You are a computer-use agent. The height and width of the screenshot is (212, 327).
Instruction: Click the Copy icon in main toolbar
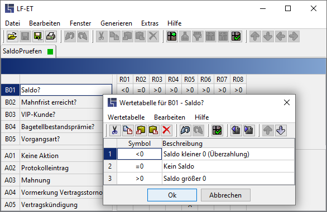tap(114, 36)
